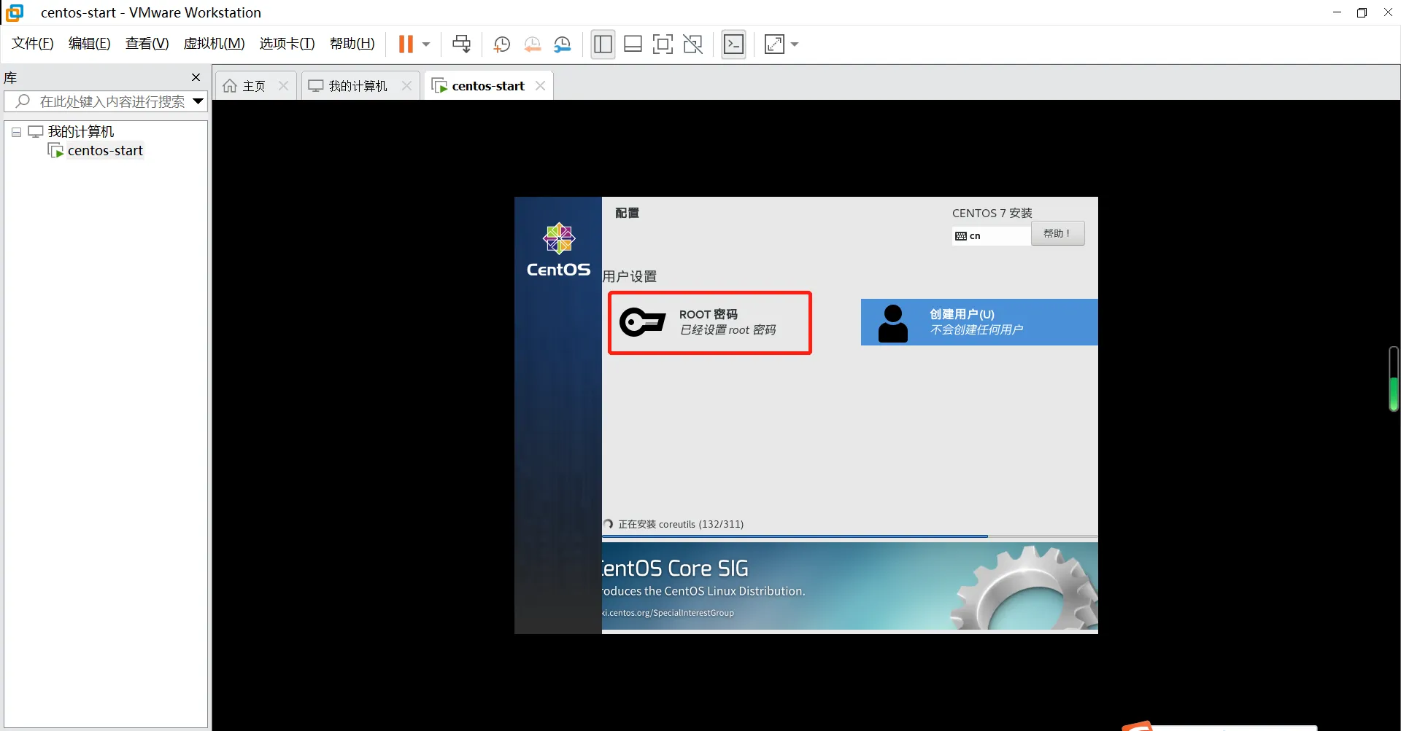This screenshot has height=731, width=1401.
Task: Open the console view icon
Action: click(x=733, y=44)
